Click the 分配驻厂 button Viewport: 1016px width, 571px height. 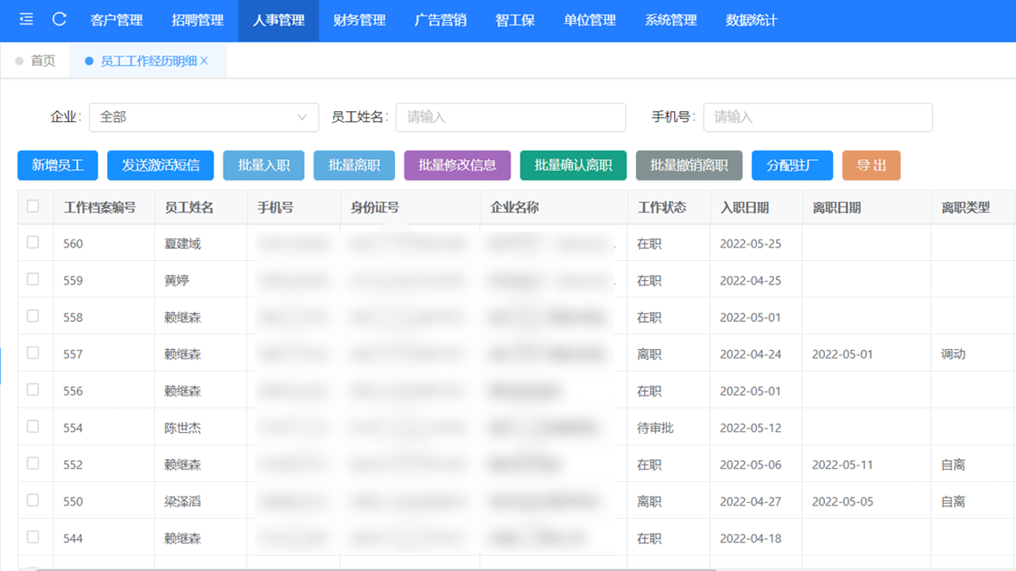tap(792, 165)
